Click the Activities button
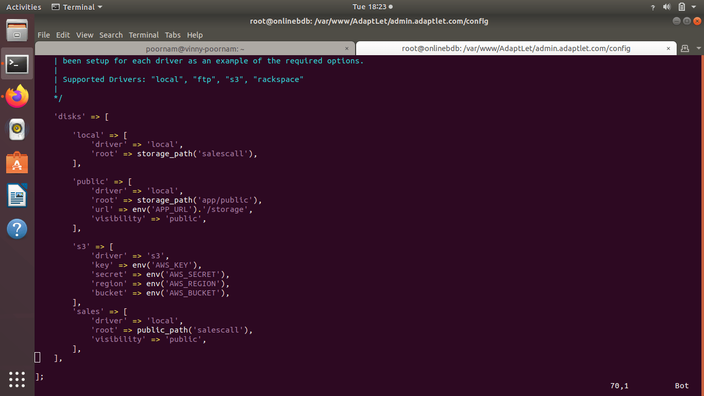 [x=23, y=7]
